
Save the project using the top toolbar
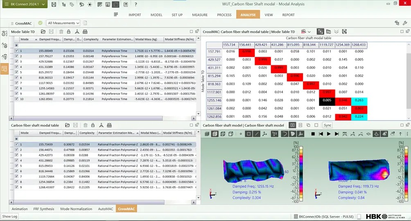point(54,5)
